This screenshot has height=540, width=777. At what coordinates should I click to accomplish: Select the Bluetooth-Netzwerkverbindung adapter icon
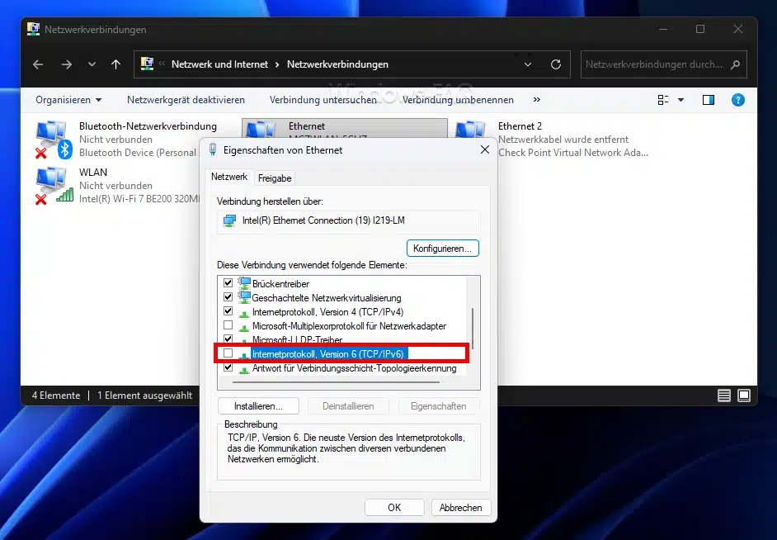point(53,139)
